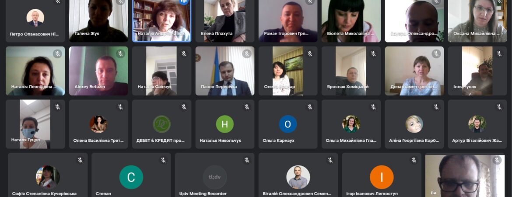The height and width of the screenshot is (197, 512).
Task: Click the mic-off icon on tl;dv Meeting Recorder tile
Action: 247,160
